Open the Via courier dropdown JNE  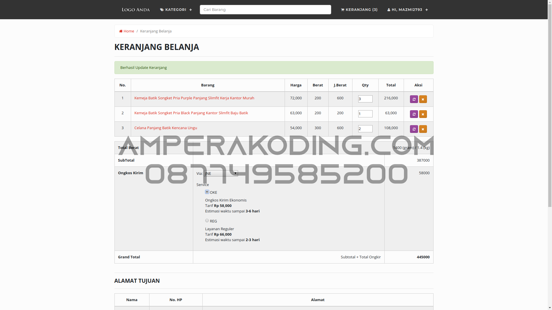(221, 173)
